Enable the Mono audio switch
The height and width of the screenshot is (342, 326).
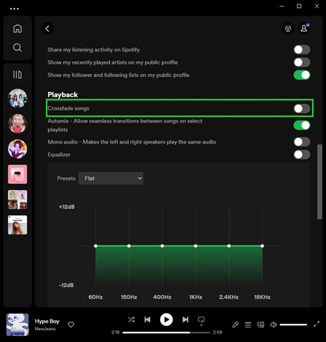(302, 142)
